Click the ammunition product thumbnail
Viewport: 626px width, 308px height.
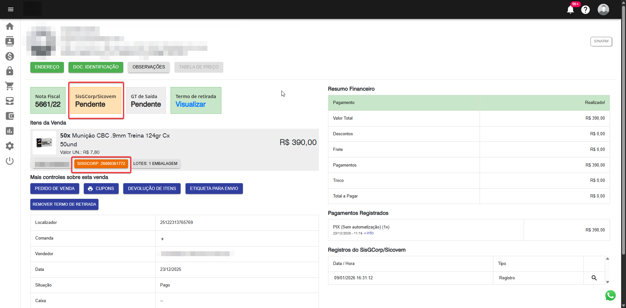(x=44, y=143)
